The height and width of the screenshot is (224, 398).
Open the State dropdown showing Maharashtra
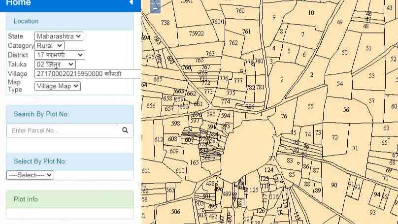pos(59,36)
